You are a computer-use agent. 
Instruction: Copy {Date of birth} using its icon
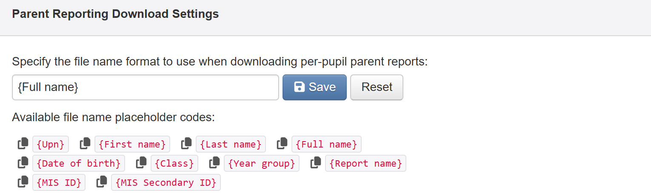[x=23, y=163]
